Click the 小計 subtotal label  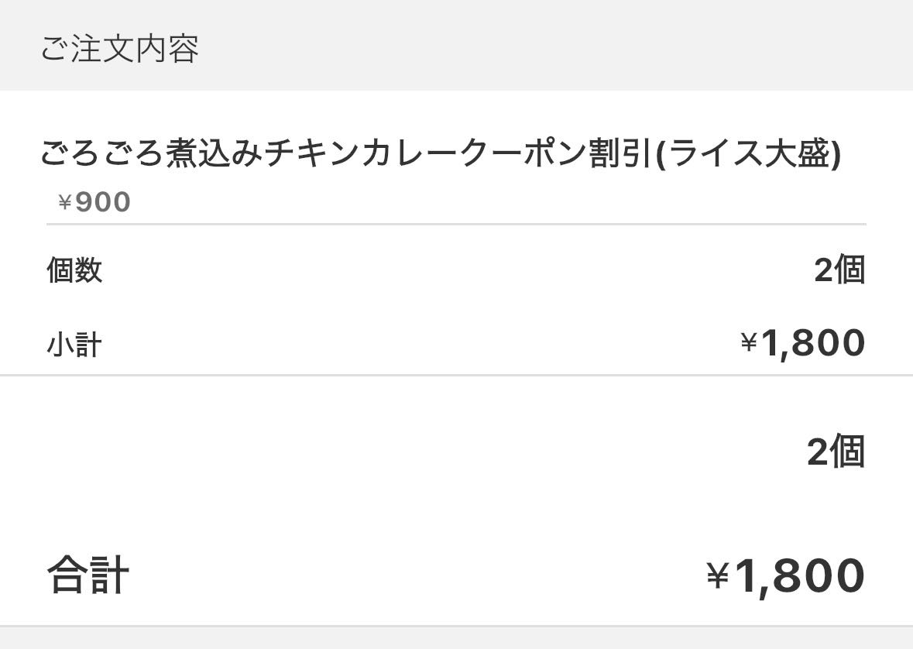[74, 344]
